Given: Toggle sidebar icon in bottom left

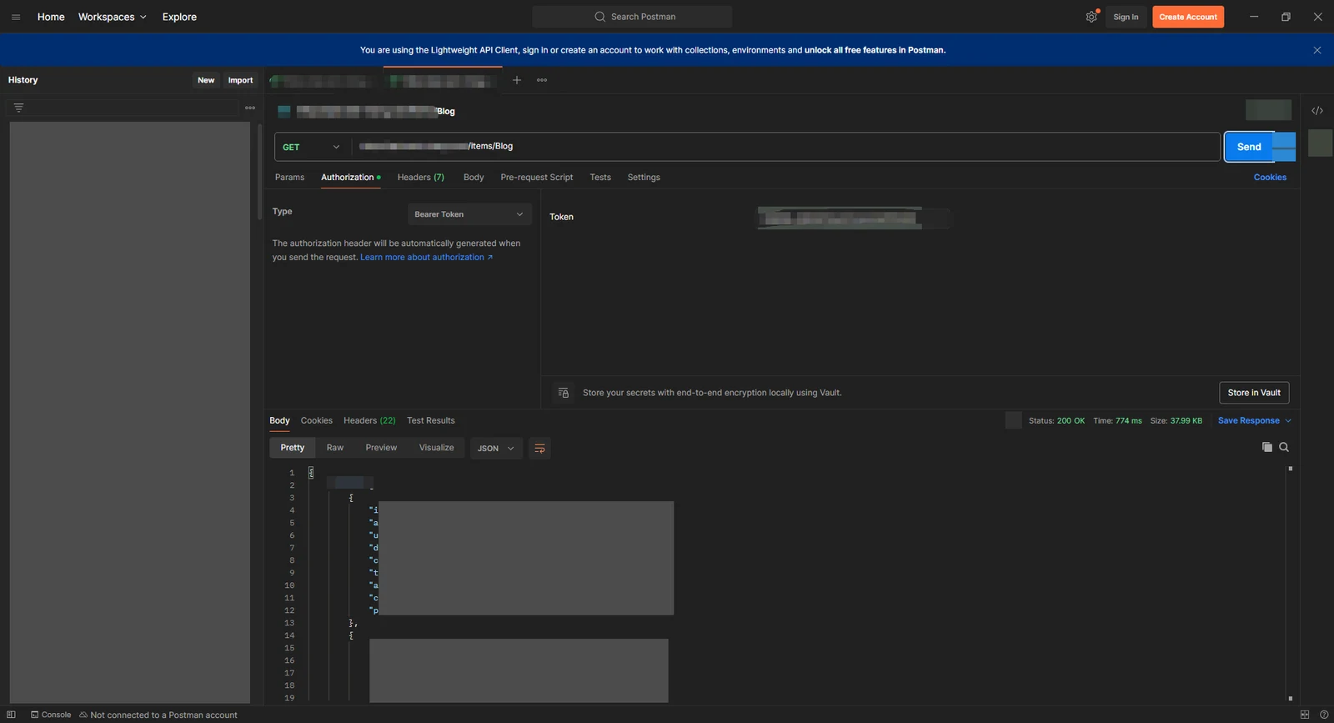Looking at the screenshot, I should point(11,715).
